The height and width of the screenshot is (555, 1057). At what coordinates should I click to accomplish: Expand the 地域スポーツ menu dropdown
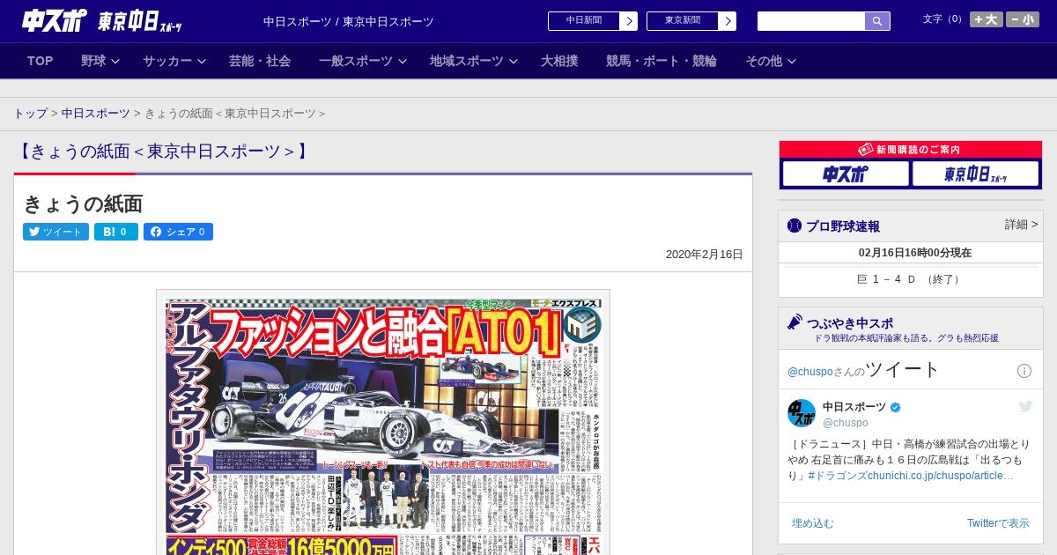(474, 61)
